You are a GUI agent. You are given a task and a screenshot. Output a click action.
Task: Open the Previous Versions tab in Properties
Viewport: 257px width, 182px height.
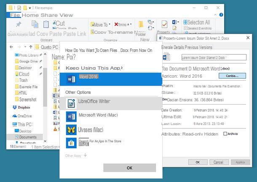(x=199, y=47)
